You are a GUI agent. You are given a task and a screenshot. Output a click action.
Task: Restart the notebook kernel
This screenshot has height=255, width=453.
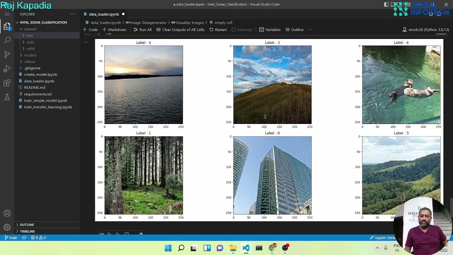tap(218, 30)
